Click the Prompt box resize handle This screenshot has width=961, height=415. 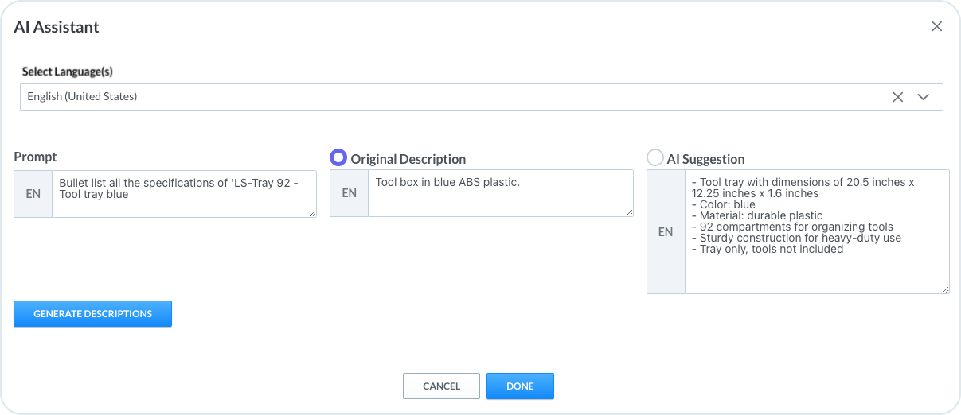click(x=312, y=213)
